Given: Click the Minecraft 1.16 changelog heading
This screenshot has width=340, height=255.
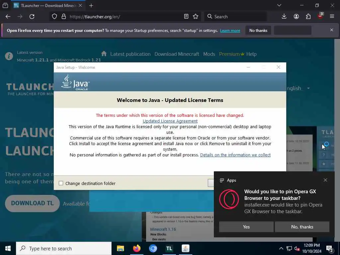Looking at the screenshot, I should pos(163,229).
